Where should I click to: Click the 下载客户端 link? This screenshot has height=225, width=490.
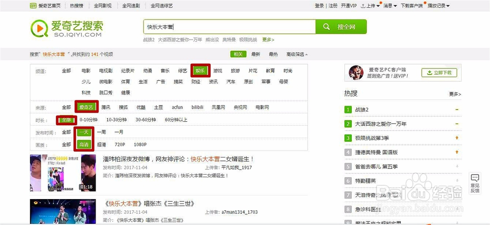(x=412, y=5)
